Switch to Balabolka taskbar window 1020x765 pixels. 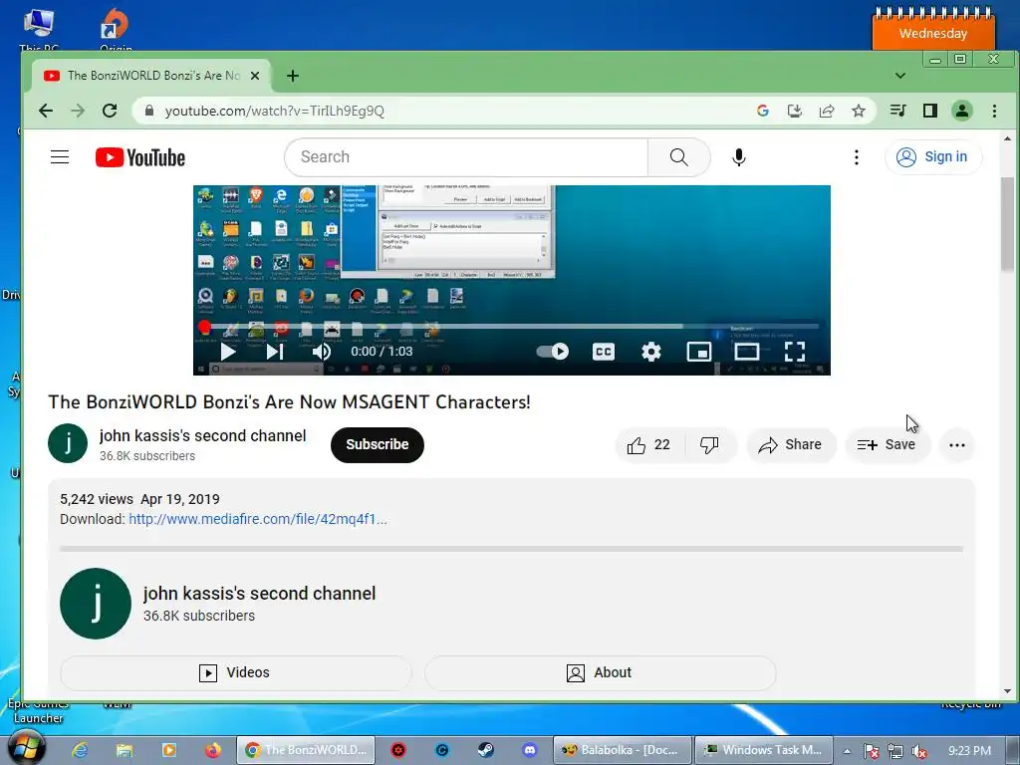pos(622,750)
